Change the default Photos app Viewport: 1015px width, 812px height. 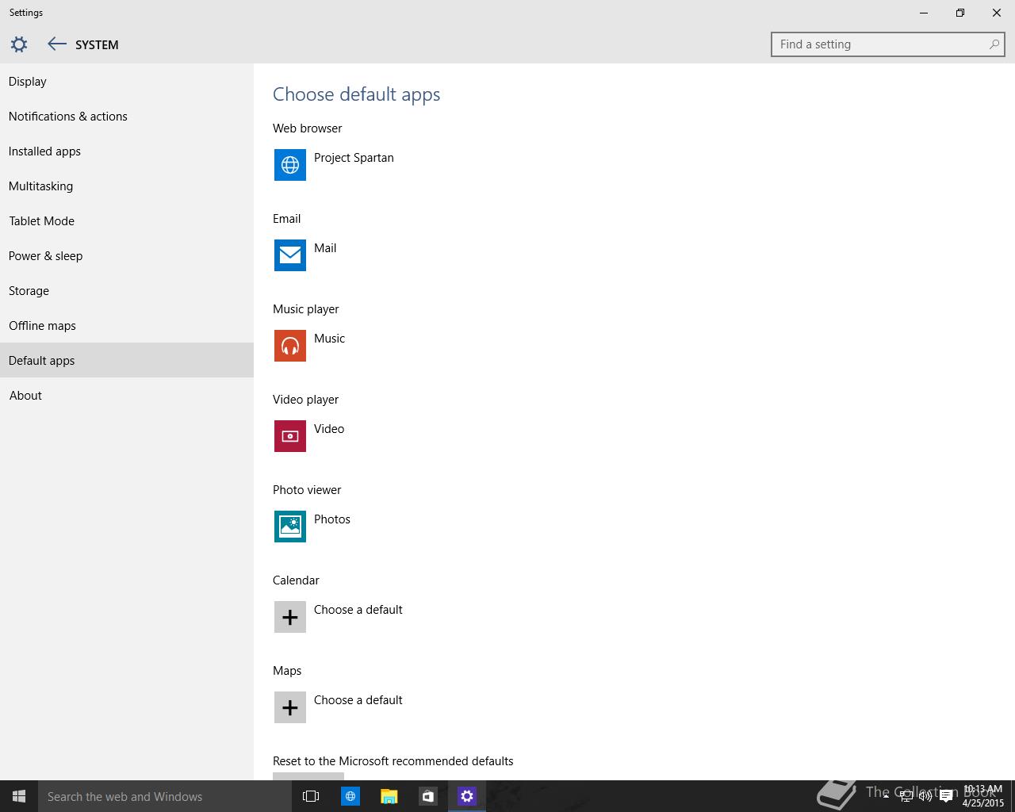(332, 519)
